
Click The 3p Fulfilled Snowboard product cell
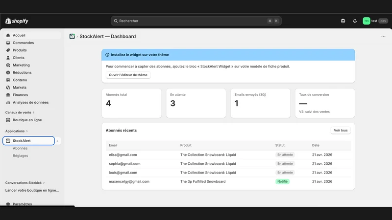[x=203, y=181]
